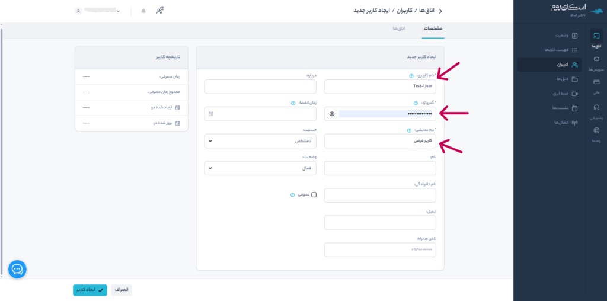Click the help icon beside username label
This screenshot has height=301, width=607.
(x=411, y=76)
